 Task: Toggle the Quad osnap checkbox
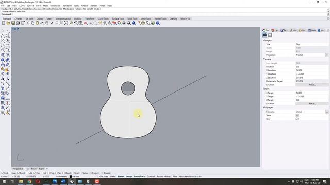(x=64, y=173)
